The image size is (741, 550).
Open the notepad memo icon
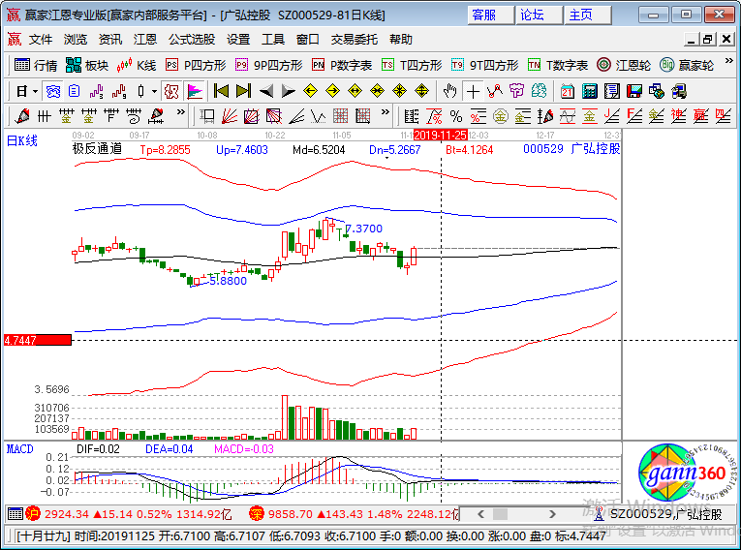click(x=611, y=91)
